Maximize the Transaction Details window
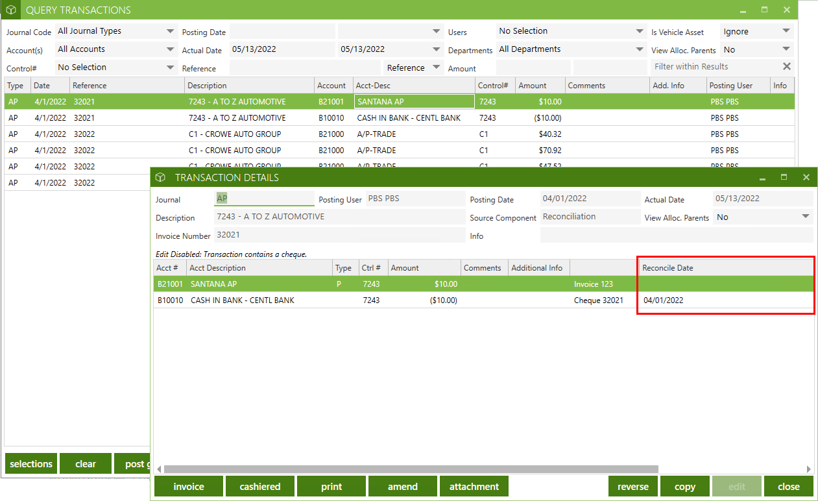Viewport: 818px width, 501px height. [784, 177]
